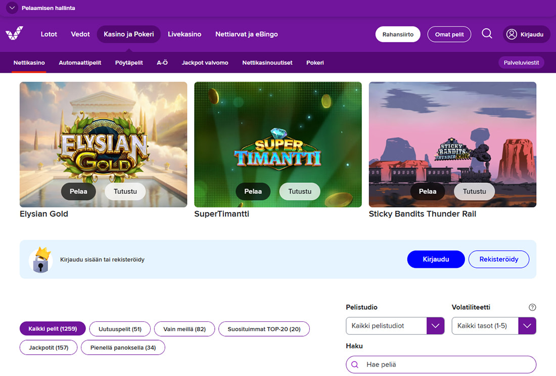Image resolution: width=556 pixels, height=376 pixels.
Task: Click the Volatiliteetti label
Action: click(x=471, y=307)
